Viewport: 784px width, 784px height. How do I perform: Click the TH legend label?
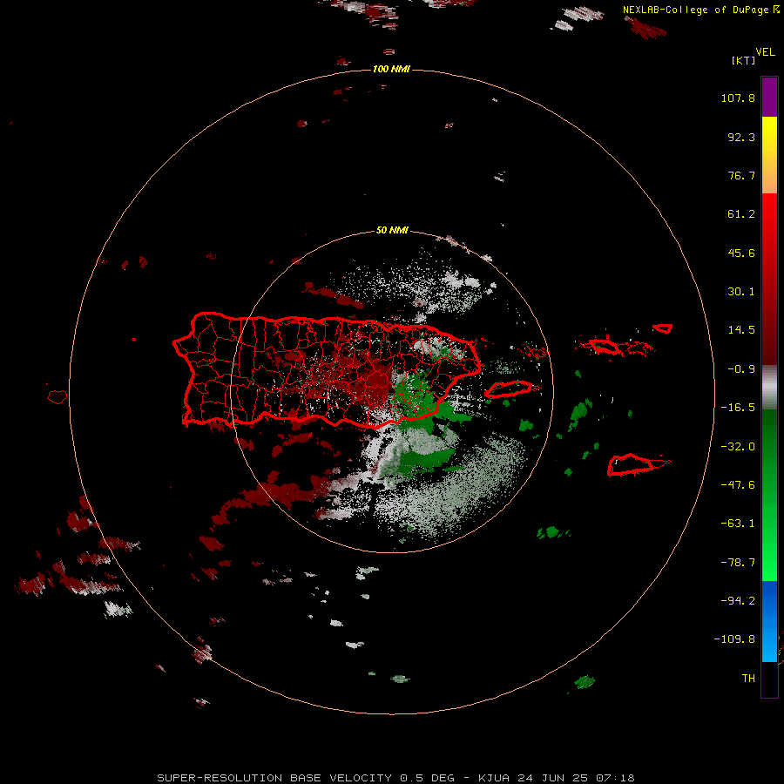(748, 679)
